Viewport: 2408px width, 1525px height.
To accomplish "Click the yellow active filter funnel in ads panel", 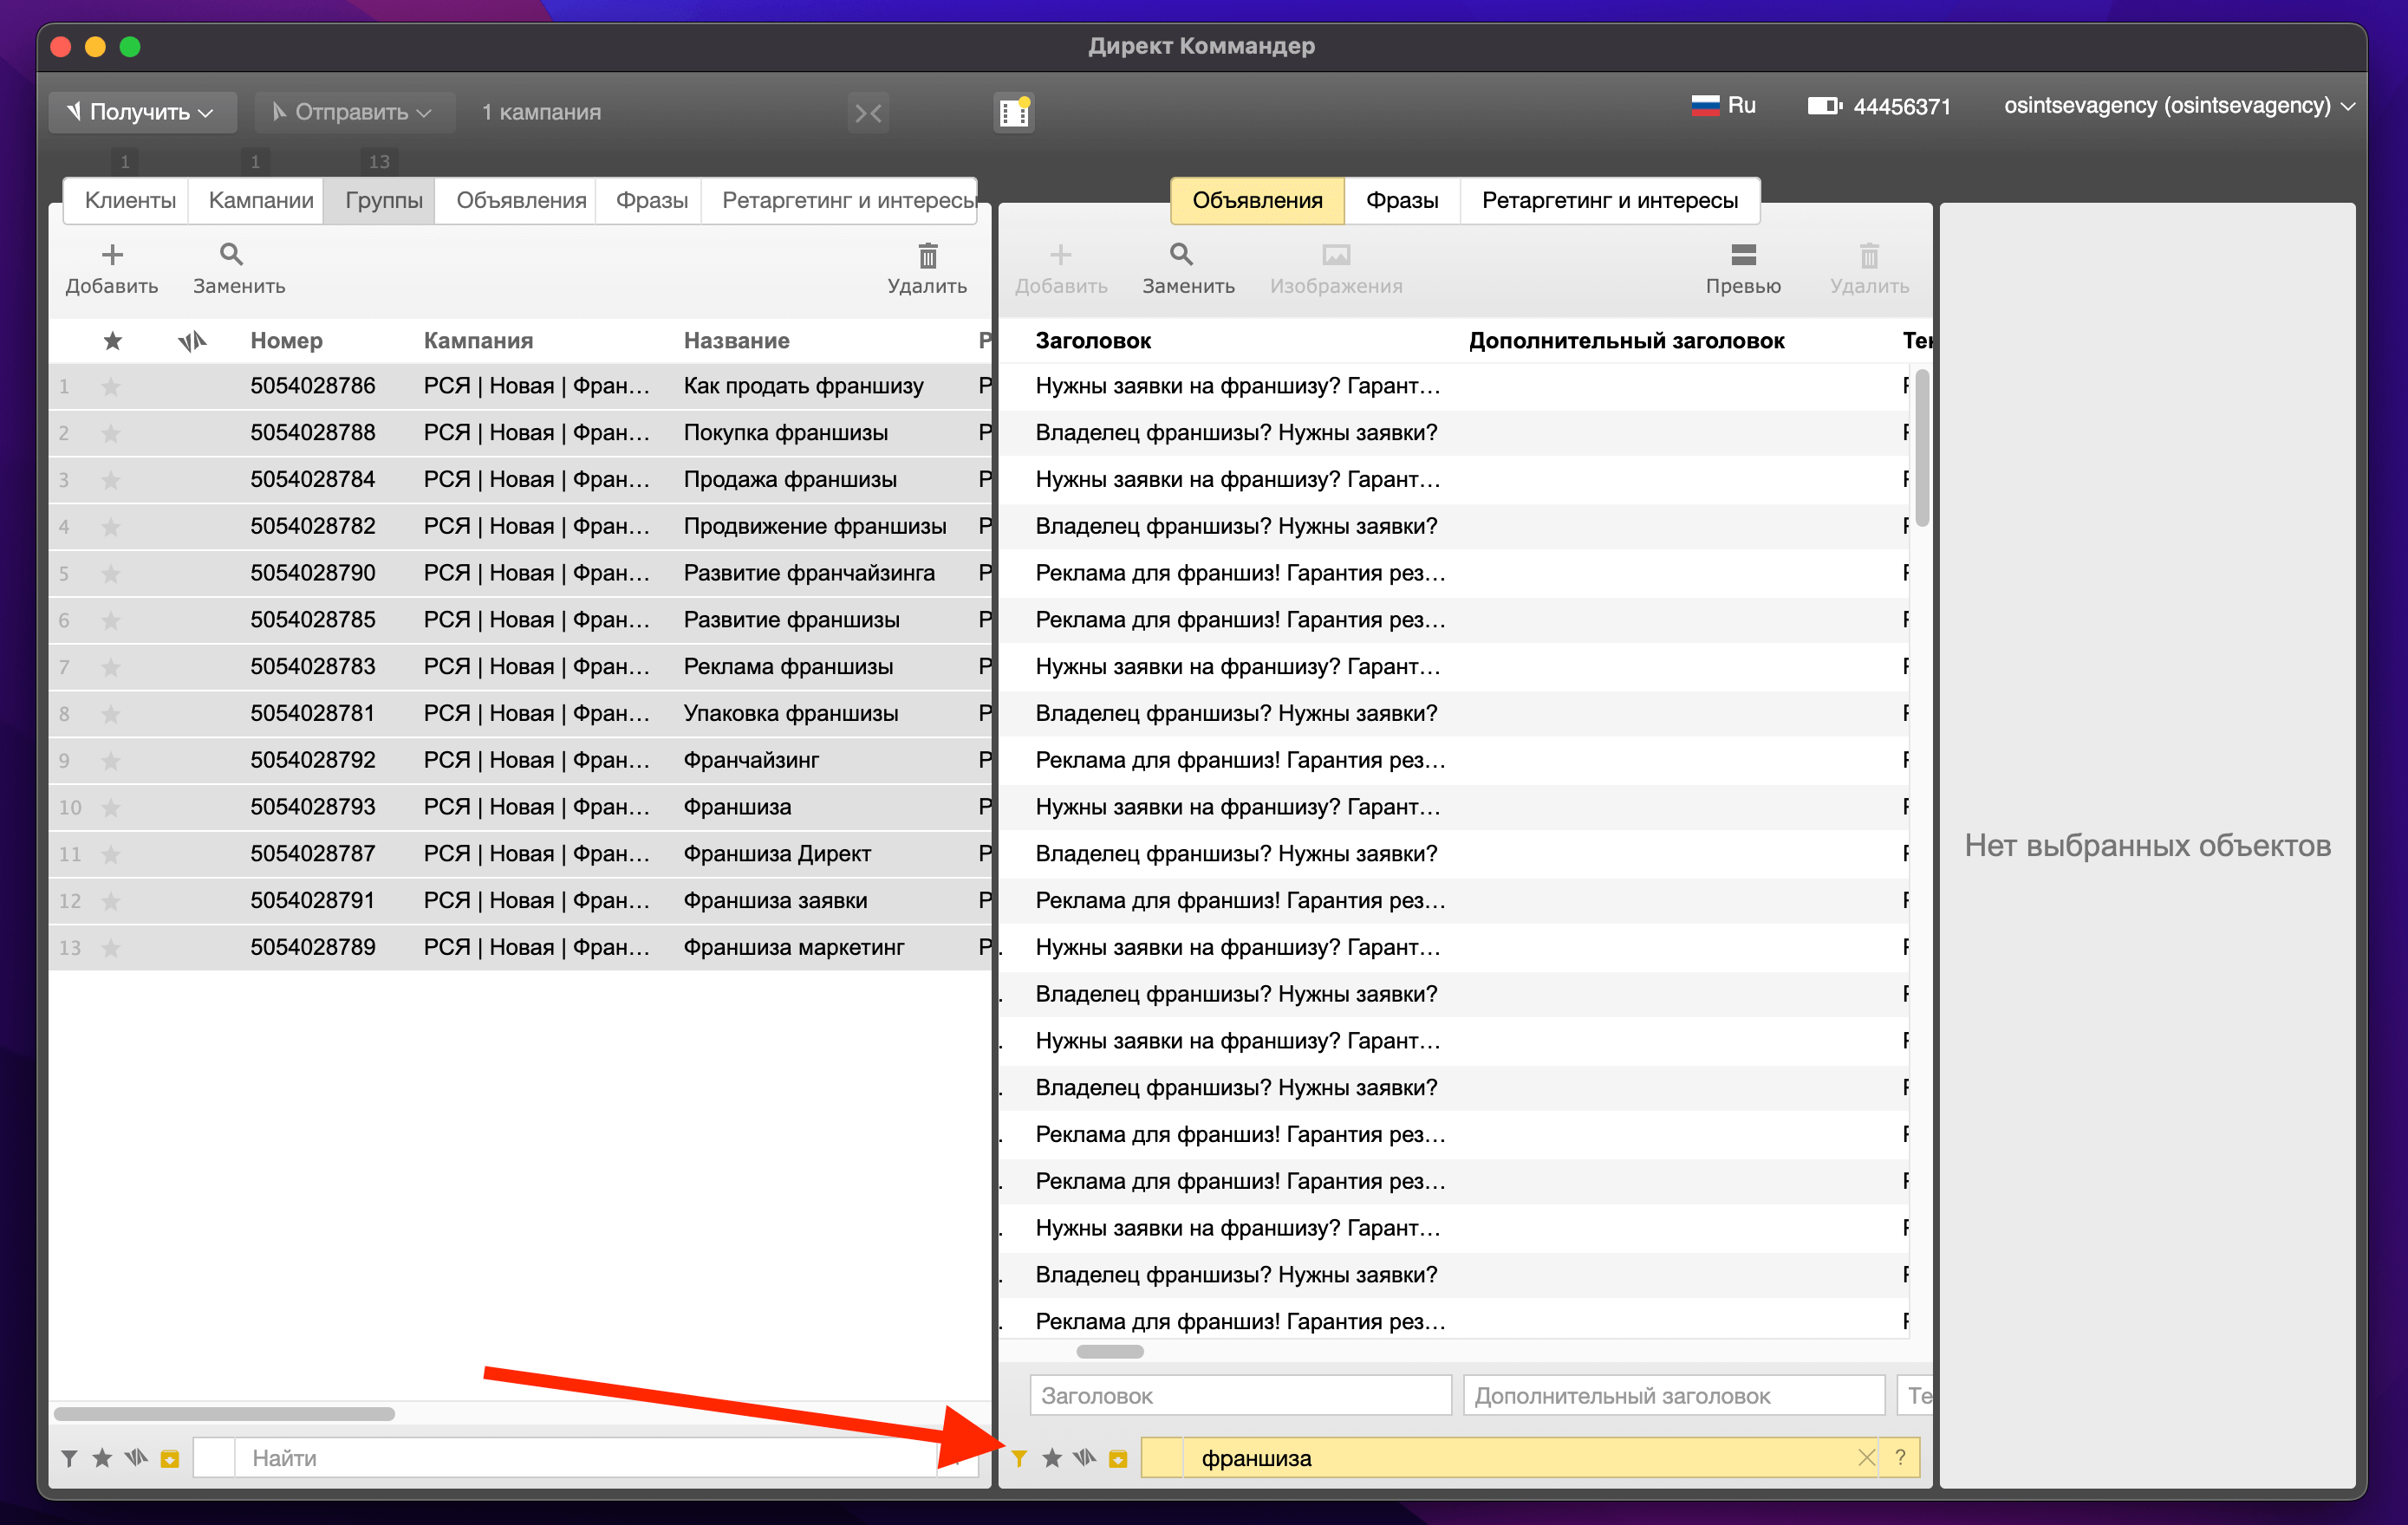I will pos(1019,1458).
